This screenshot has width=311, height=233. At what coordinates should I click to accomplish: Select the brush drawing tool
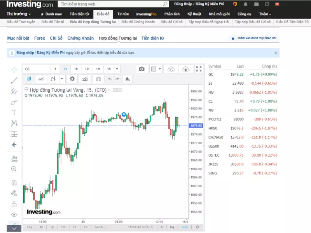point(14,102)
